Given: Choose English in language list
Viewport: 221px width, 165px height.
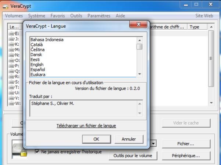Looking at the screenshot, I should [x=83, y=65].
